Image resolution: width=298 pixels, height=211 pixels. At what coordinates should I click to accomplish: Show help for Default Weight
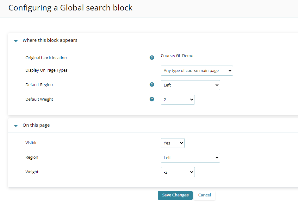click(x=152, y=99)
